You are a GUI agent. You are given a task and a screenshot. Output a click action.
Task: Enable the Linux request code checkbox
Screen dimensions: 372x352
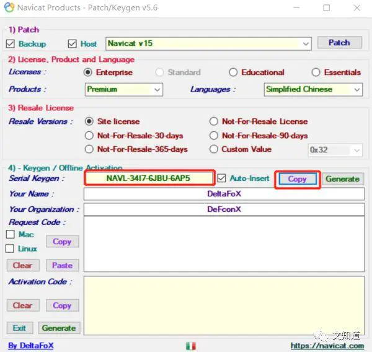pyautogui.click(x=10, y=249)
